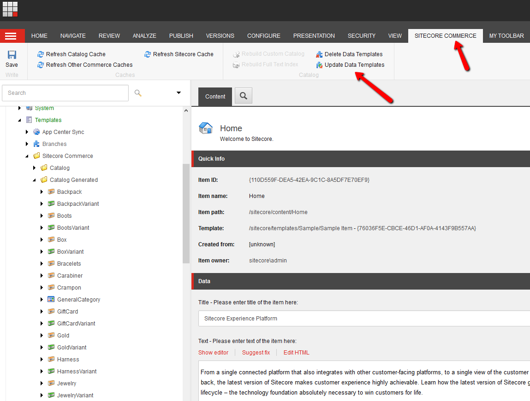Select the GeneralCategory template icon

51,299
